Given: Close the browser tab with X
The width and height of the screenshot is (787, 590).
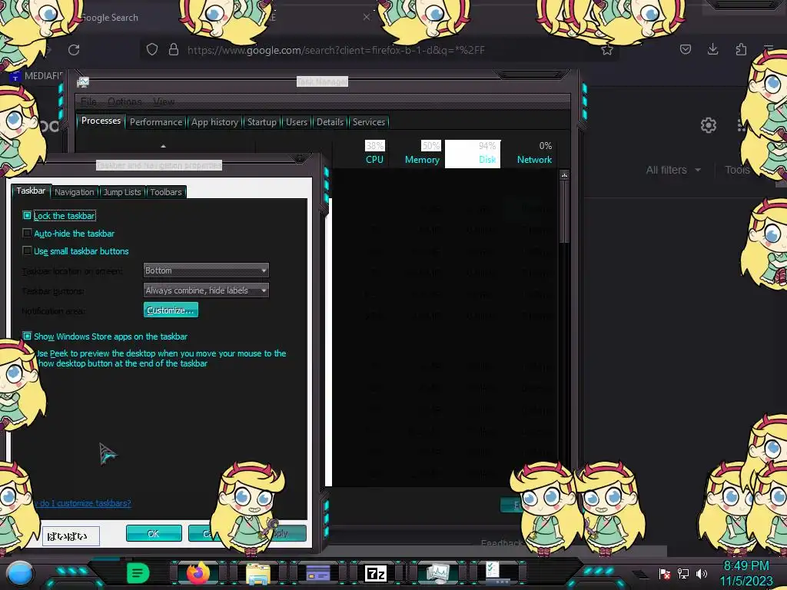Looking at the screenshot, I should [x=367, y=17].
